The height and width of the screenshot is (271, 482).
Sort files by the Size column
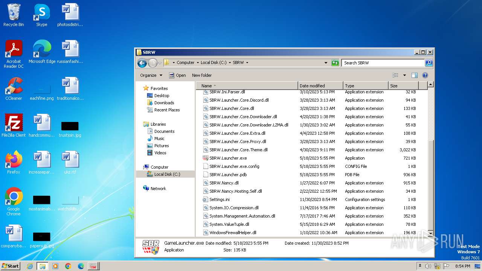(x=403, y=86)
